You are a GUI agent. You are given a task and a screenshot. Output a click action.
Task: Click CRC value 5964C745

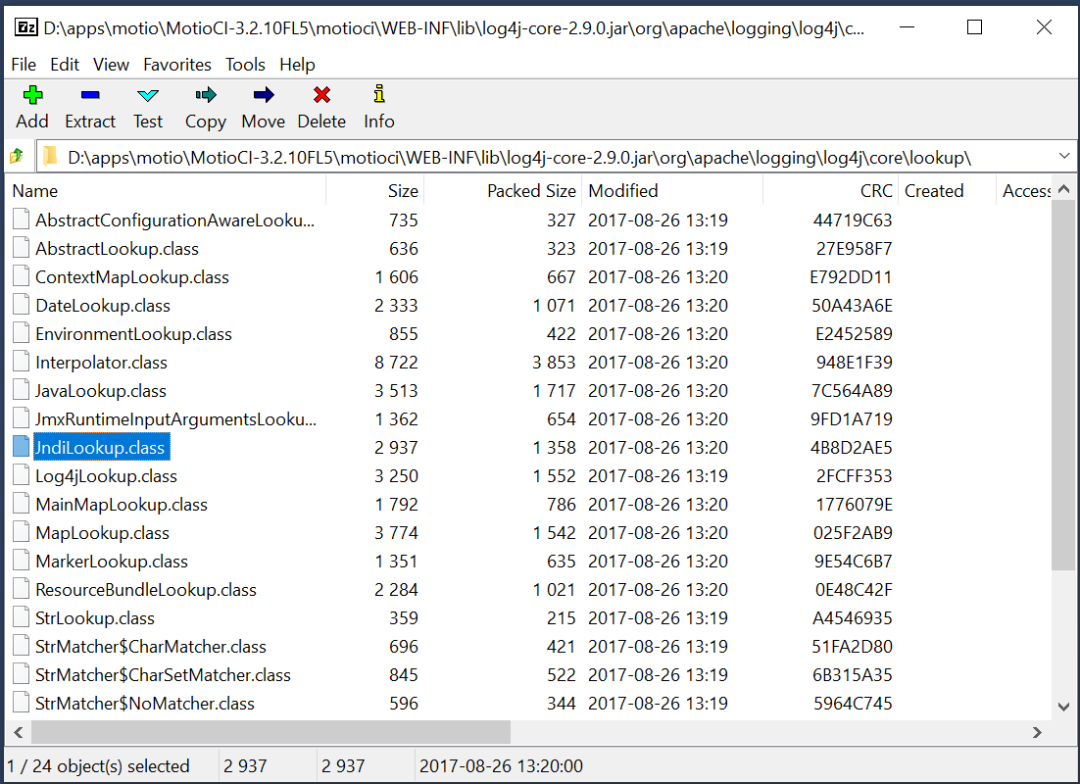[853, 703]
